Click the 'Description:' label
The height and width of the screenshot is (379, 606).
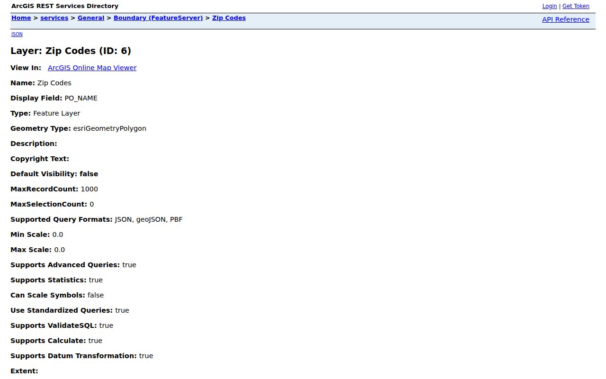[34, 144]
